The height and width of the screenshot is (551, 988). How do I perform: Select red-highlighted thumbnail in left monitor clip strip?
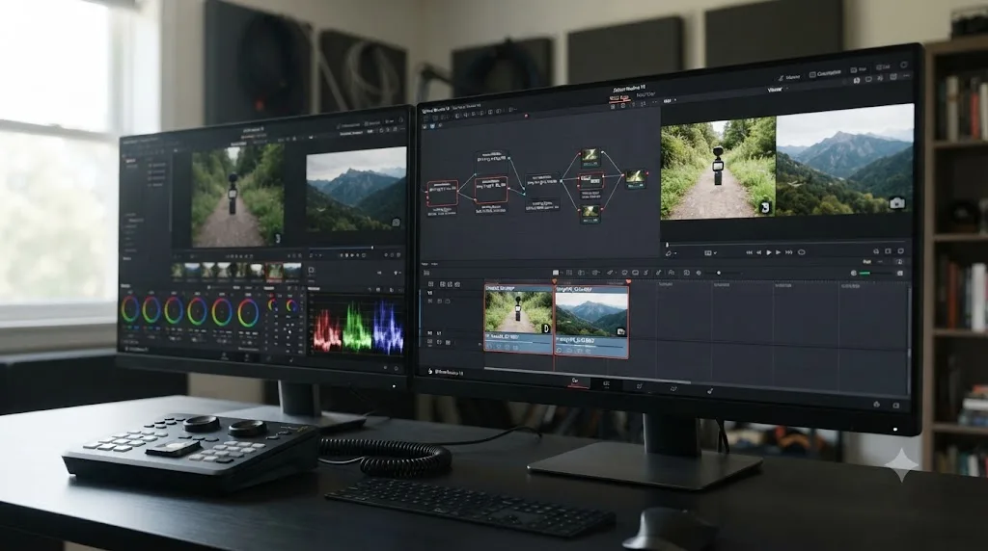(275, 272)
